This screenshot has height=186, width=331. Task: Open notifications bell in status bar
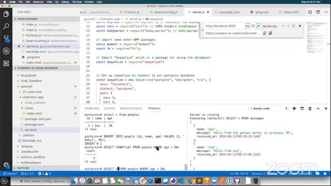pos(325,174)
